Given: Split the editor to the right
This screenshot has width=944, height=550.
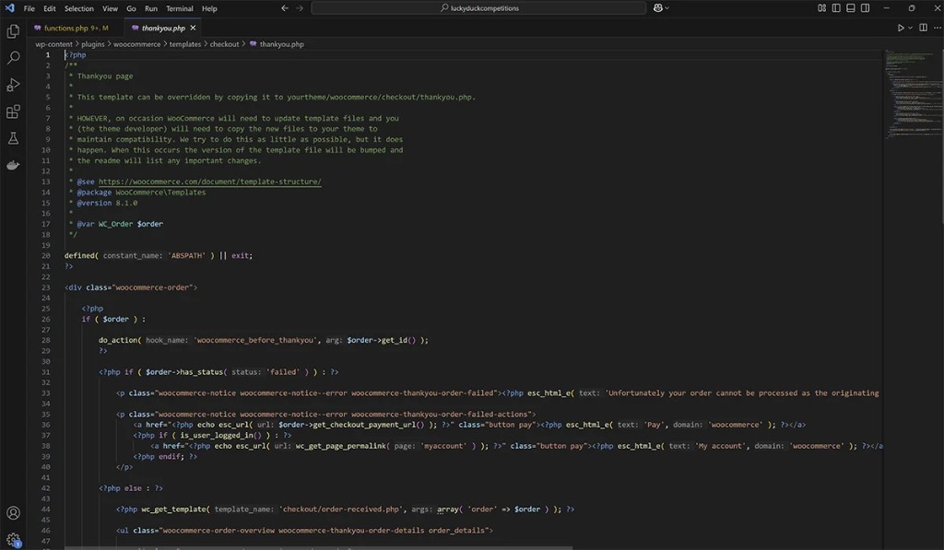Looking at the screenshot, I should 923,28.
